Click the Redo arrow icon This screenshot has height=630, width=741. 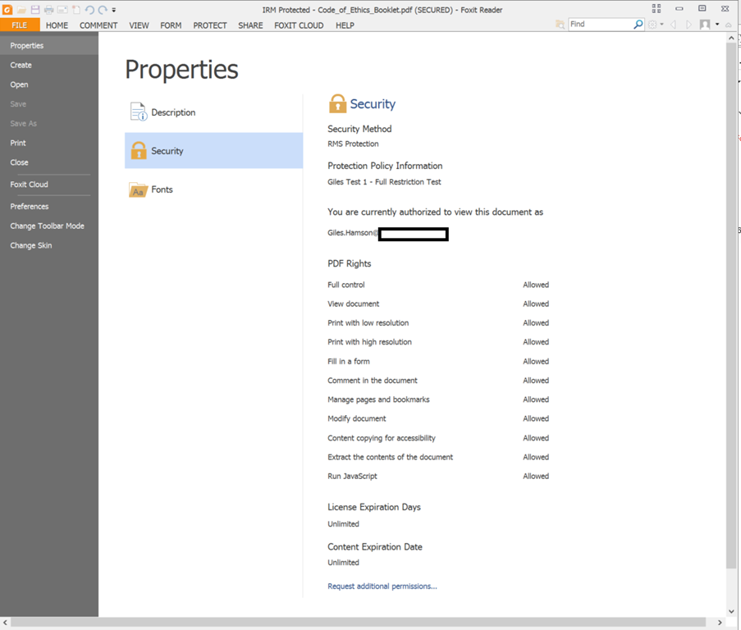point(103,10)
